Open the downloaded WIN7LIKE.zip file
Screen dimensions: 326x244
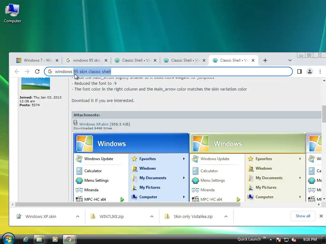point(111,217)
